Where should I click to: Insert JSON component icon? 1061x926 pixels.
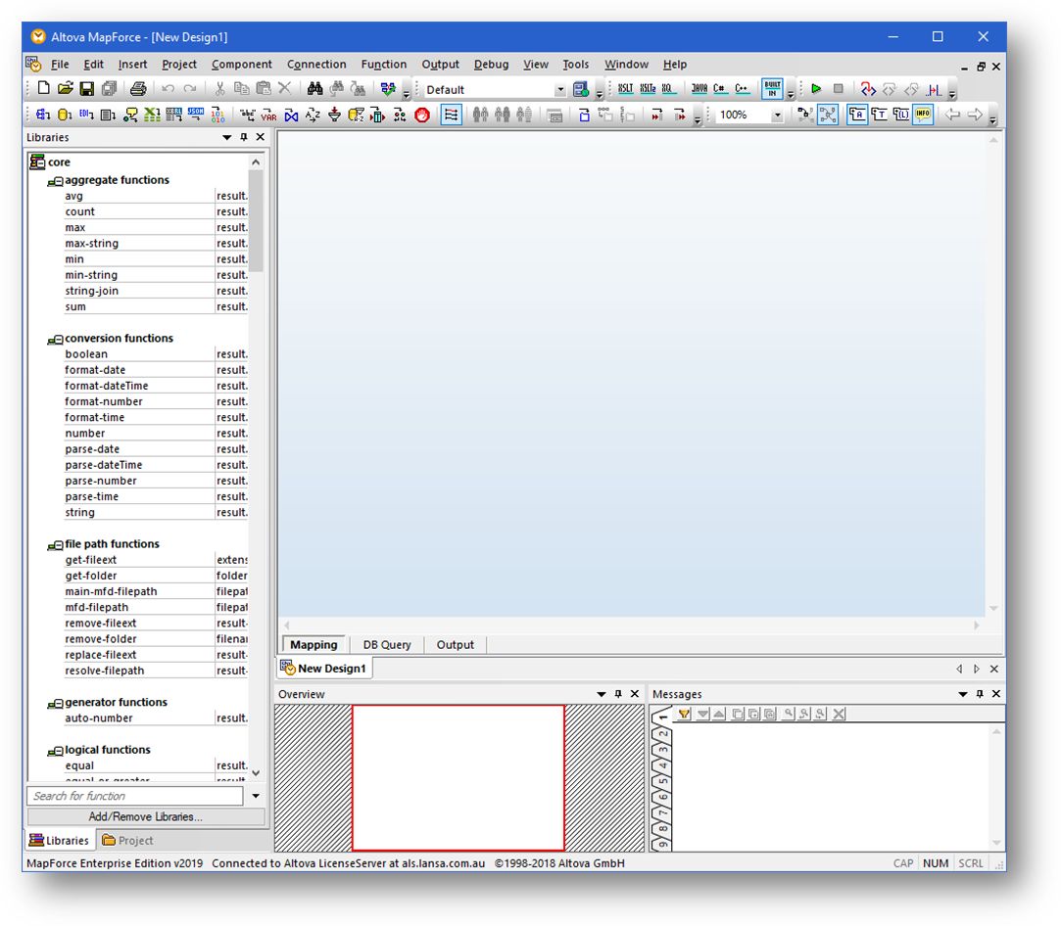click(x=196, y=115)
